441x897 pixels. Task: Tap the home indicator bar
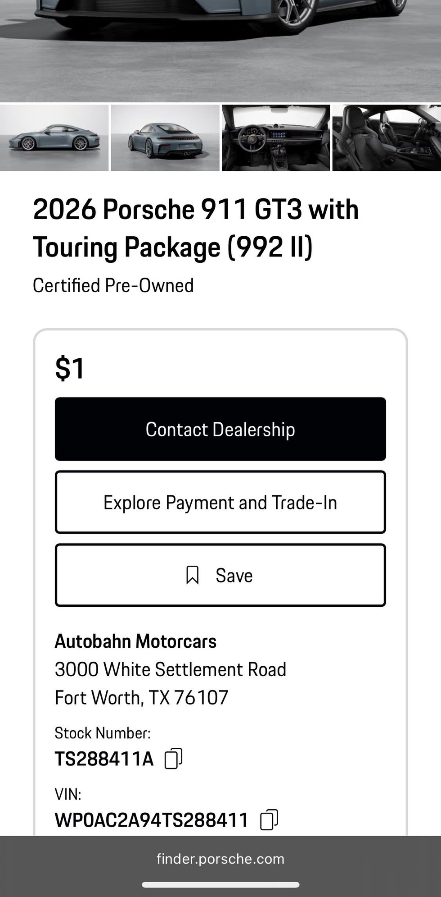pos(220,884)
